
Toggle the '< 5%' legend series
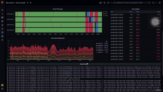105,12
